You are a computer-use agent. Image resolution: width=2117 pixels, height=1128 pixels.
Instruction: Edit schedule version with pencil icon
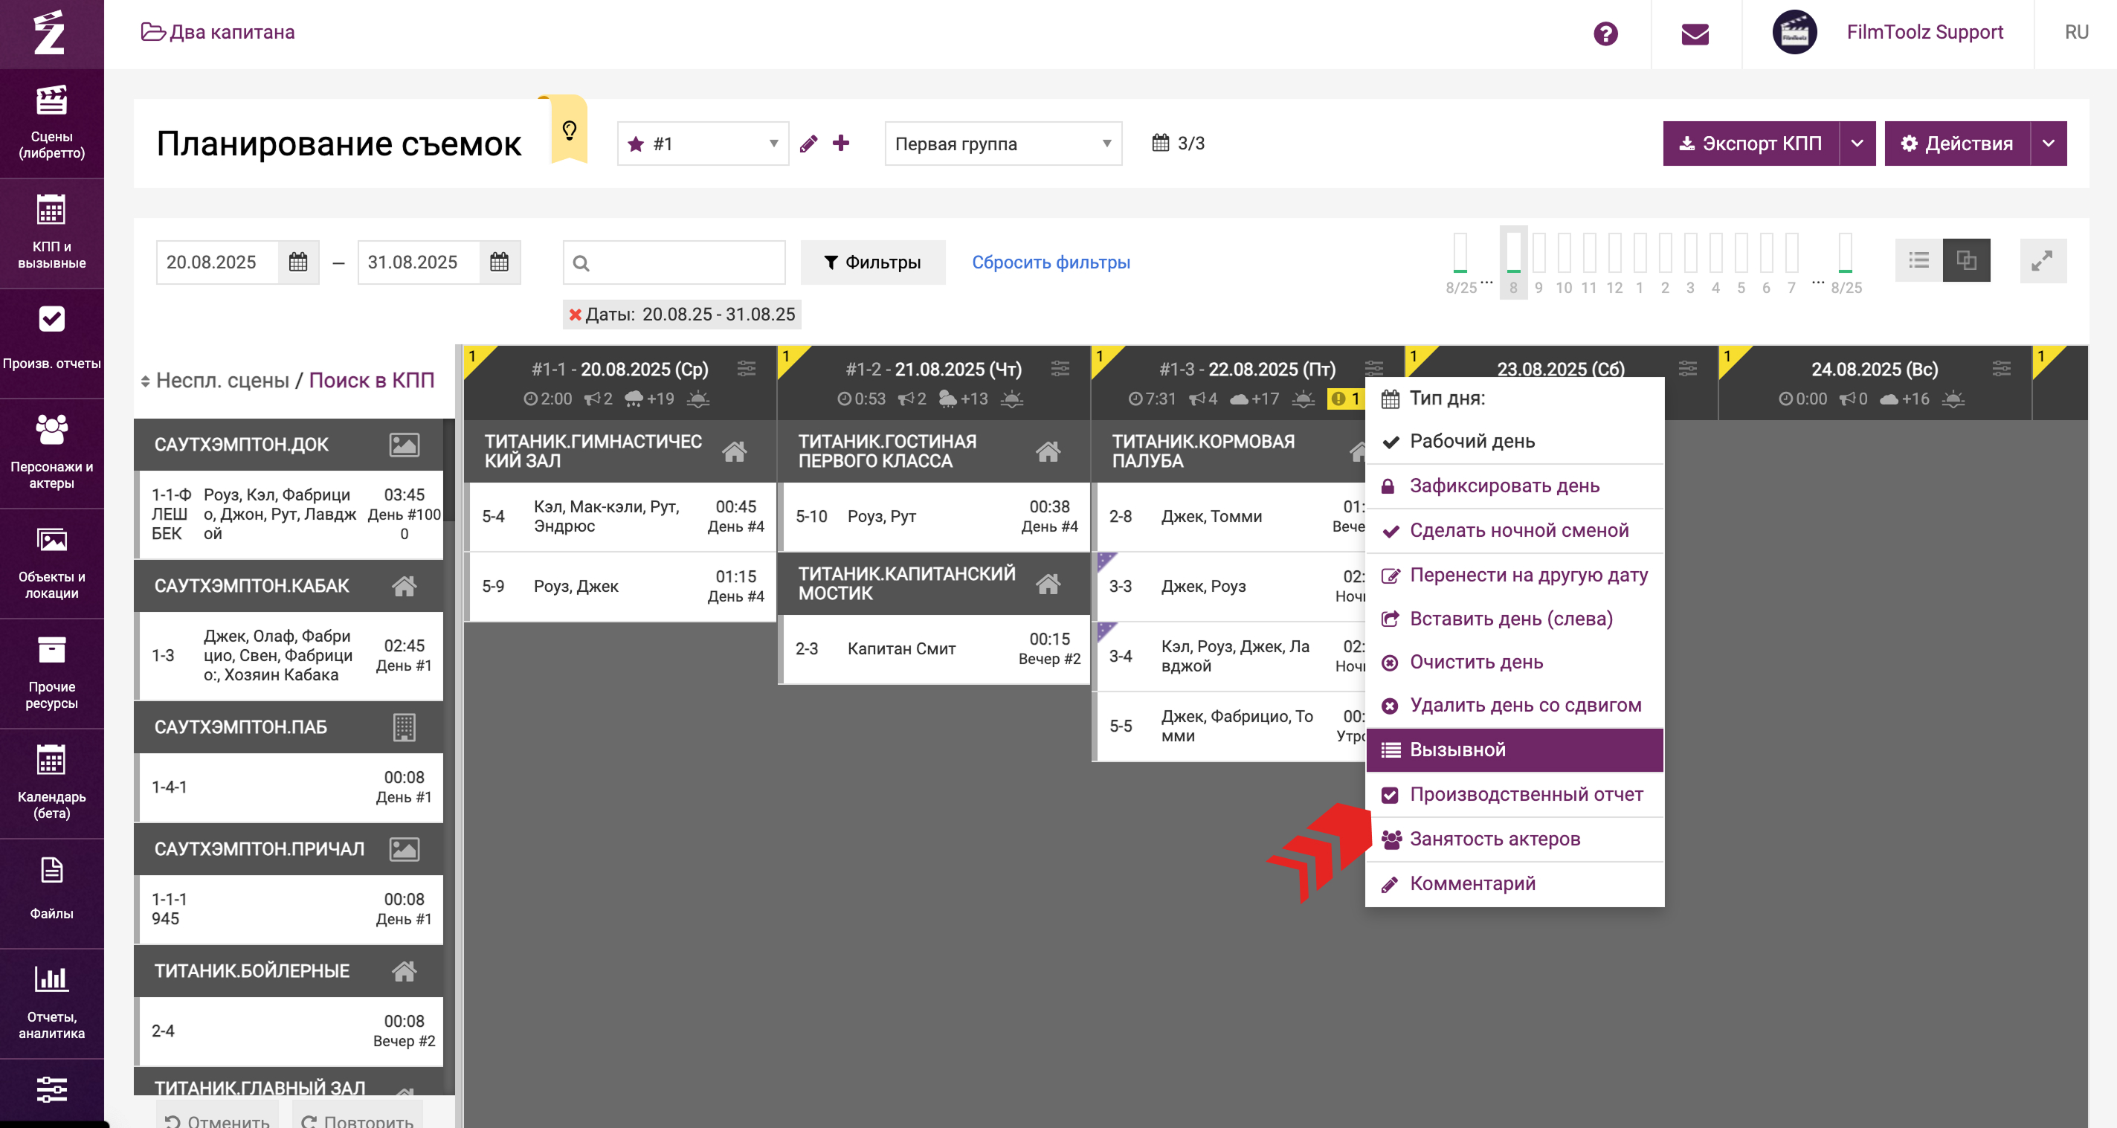809,144
